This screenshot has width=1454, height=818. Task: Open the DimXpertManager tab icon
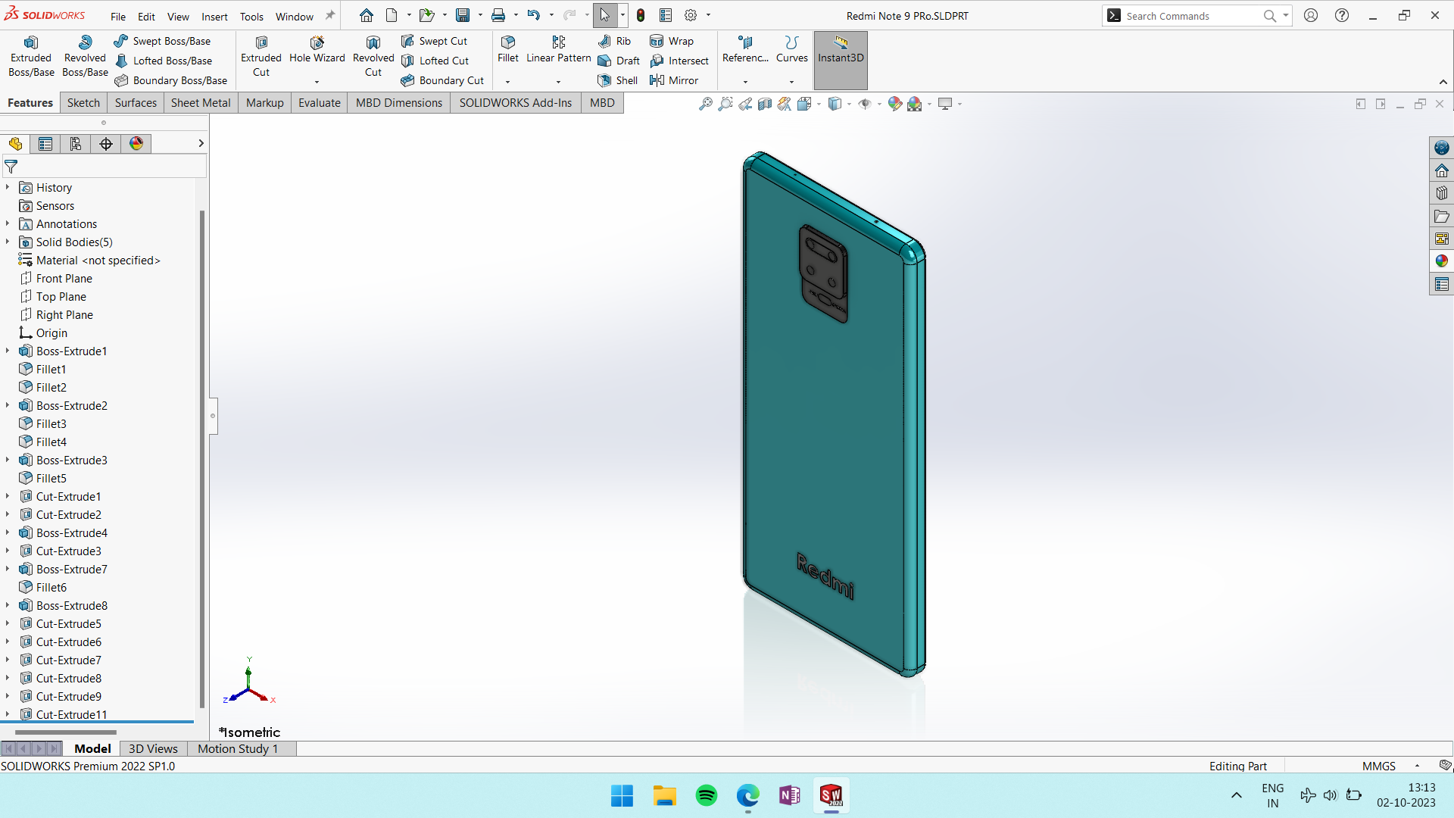(106, 144)
